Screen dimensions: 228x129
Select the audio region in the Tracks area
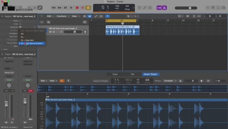click(x=123, y=30)
